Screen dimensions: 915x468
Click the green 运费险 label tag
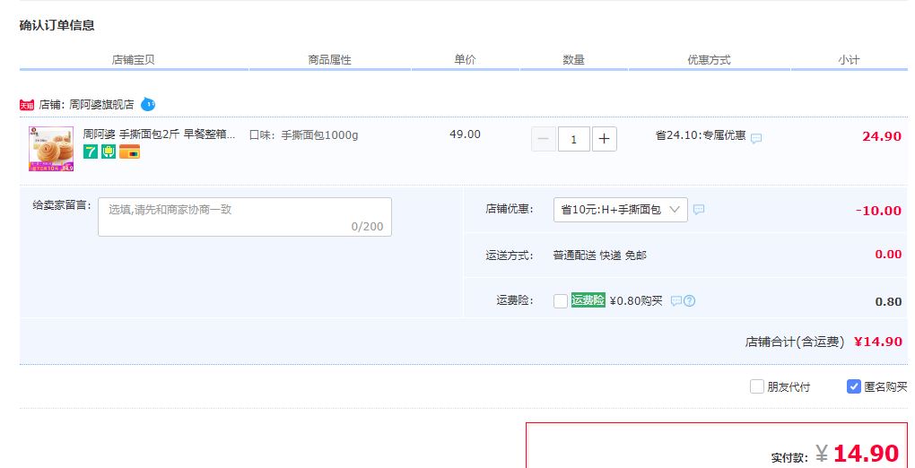(588, 300)
